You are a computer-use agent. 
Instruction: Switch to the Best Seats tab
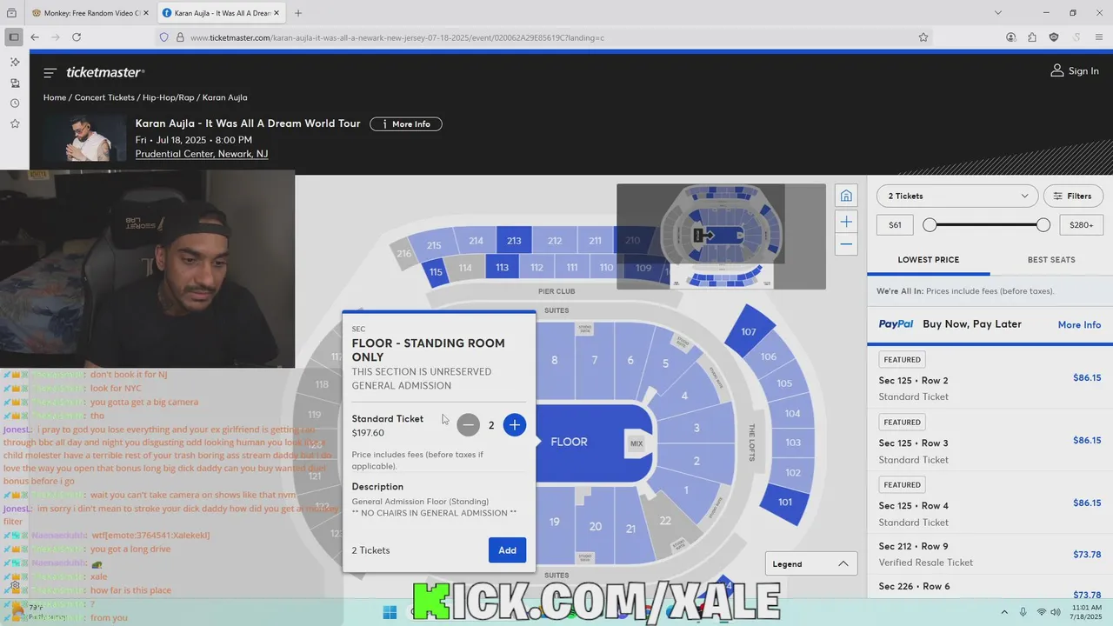tap(1051, 260)
